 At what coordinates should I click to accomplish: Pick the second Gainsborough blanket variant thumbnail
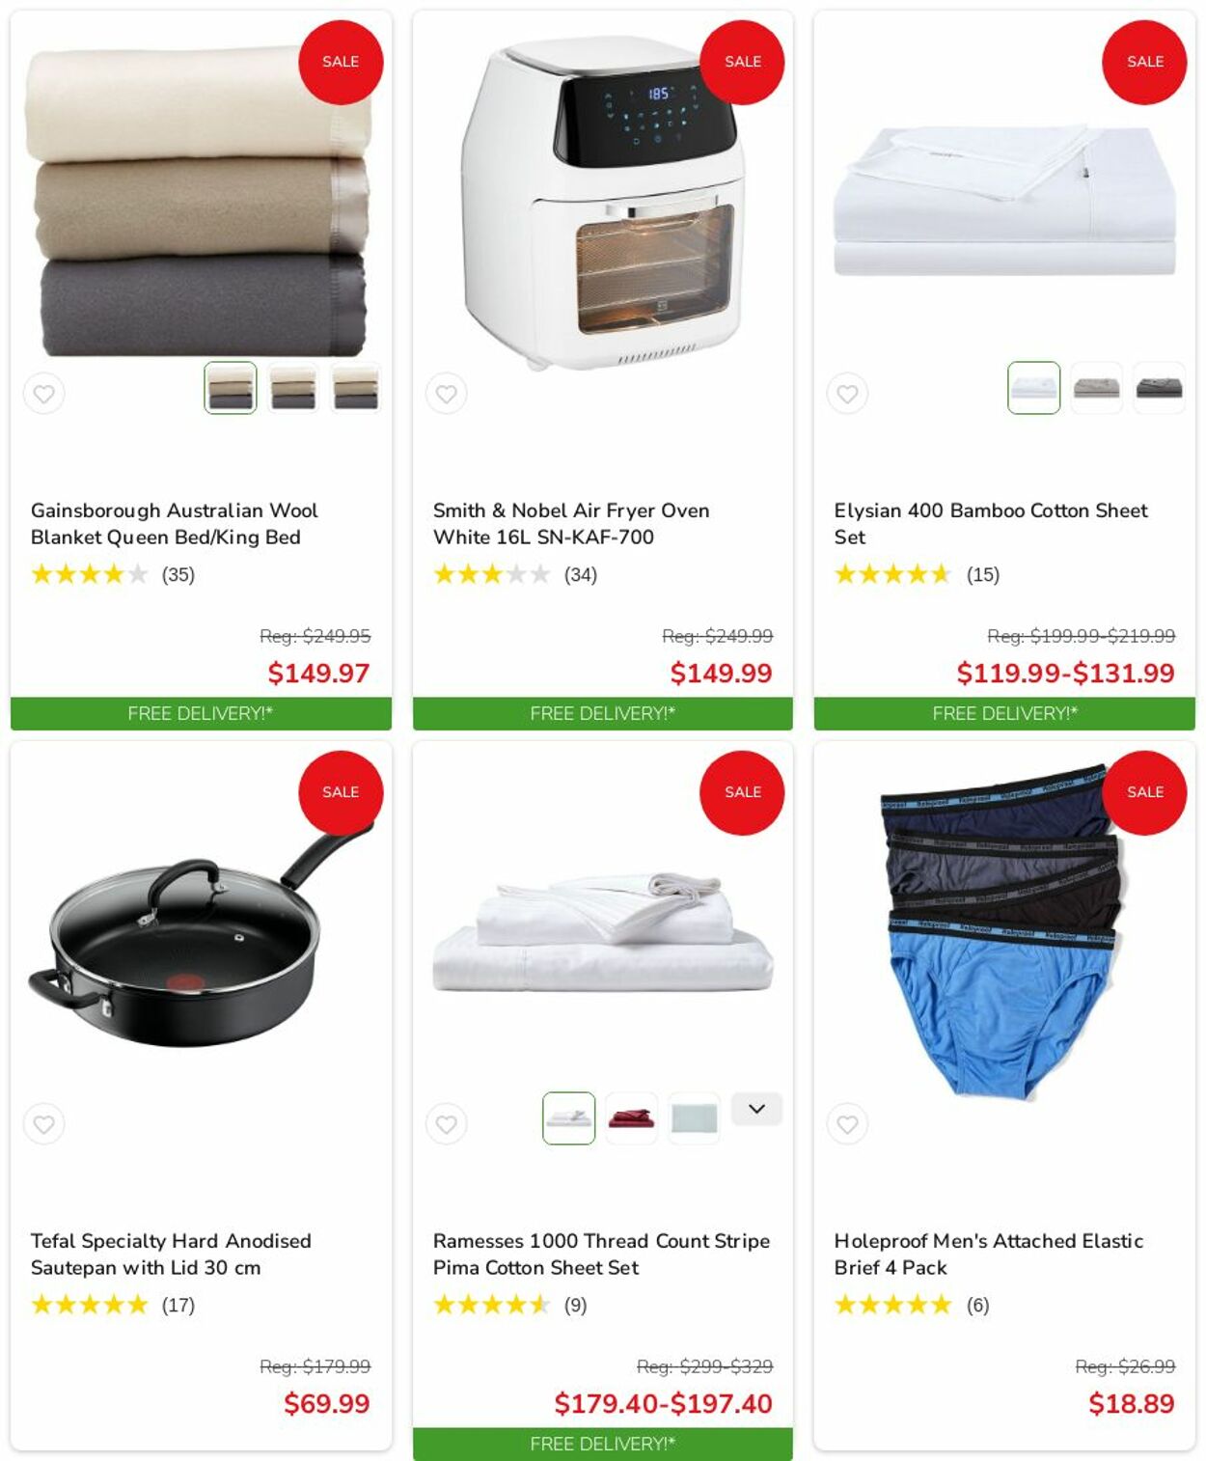pyautogui.click(x=293, y=388)
